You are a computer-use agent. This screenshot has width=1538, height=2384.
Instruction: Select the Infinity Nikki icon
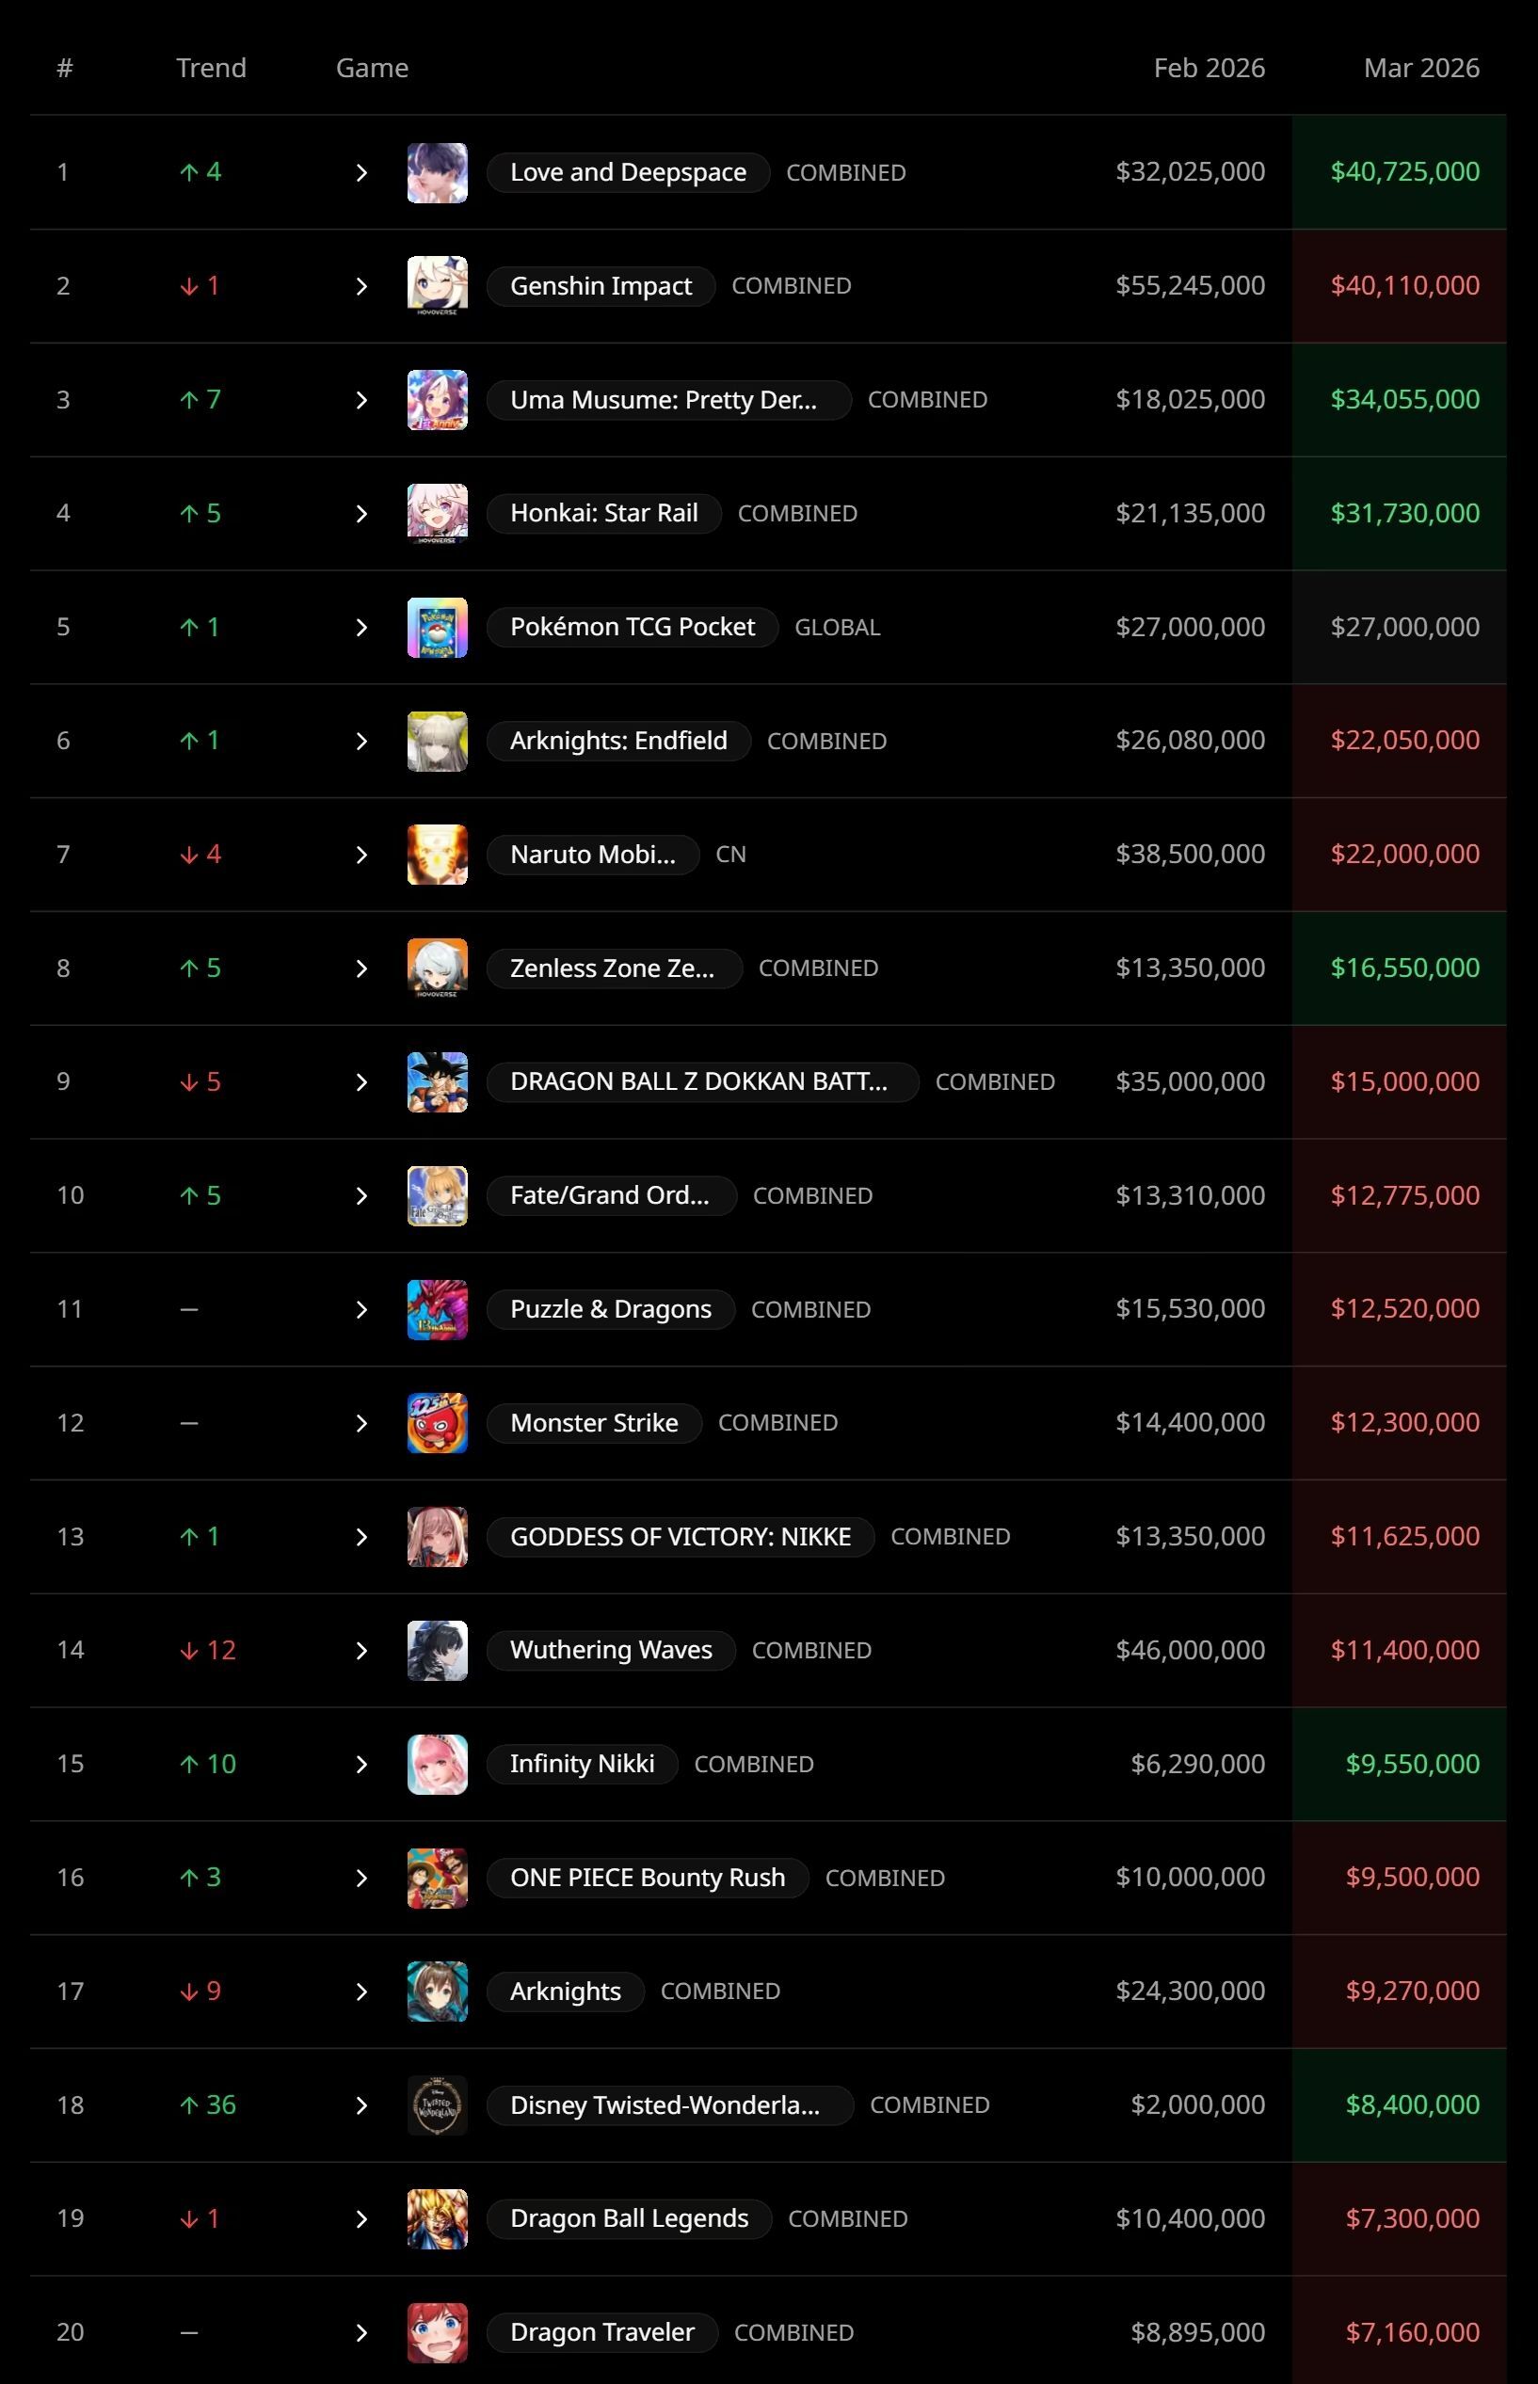click(x=438, y=1765)
